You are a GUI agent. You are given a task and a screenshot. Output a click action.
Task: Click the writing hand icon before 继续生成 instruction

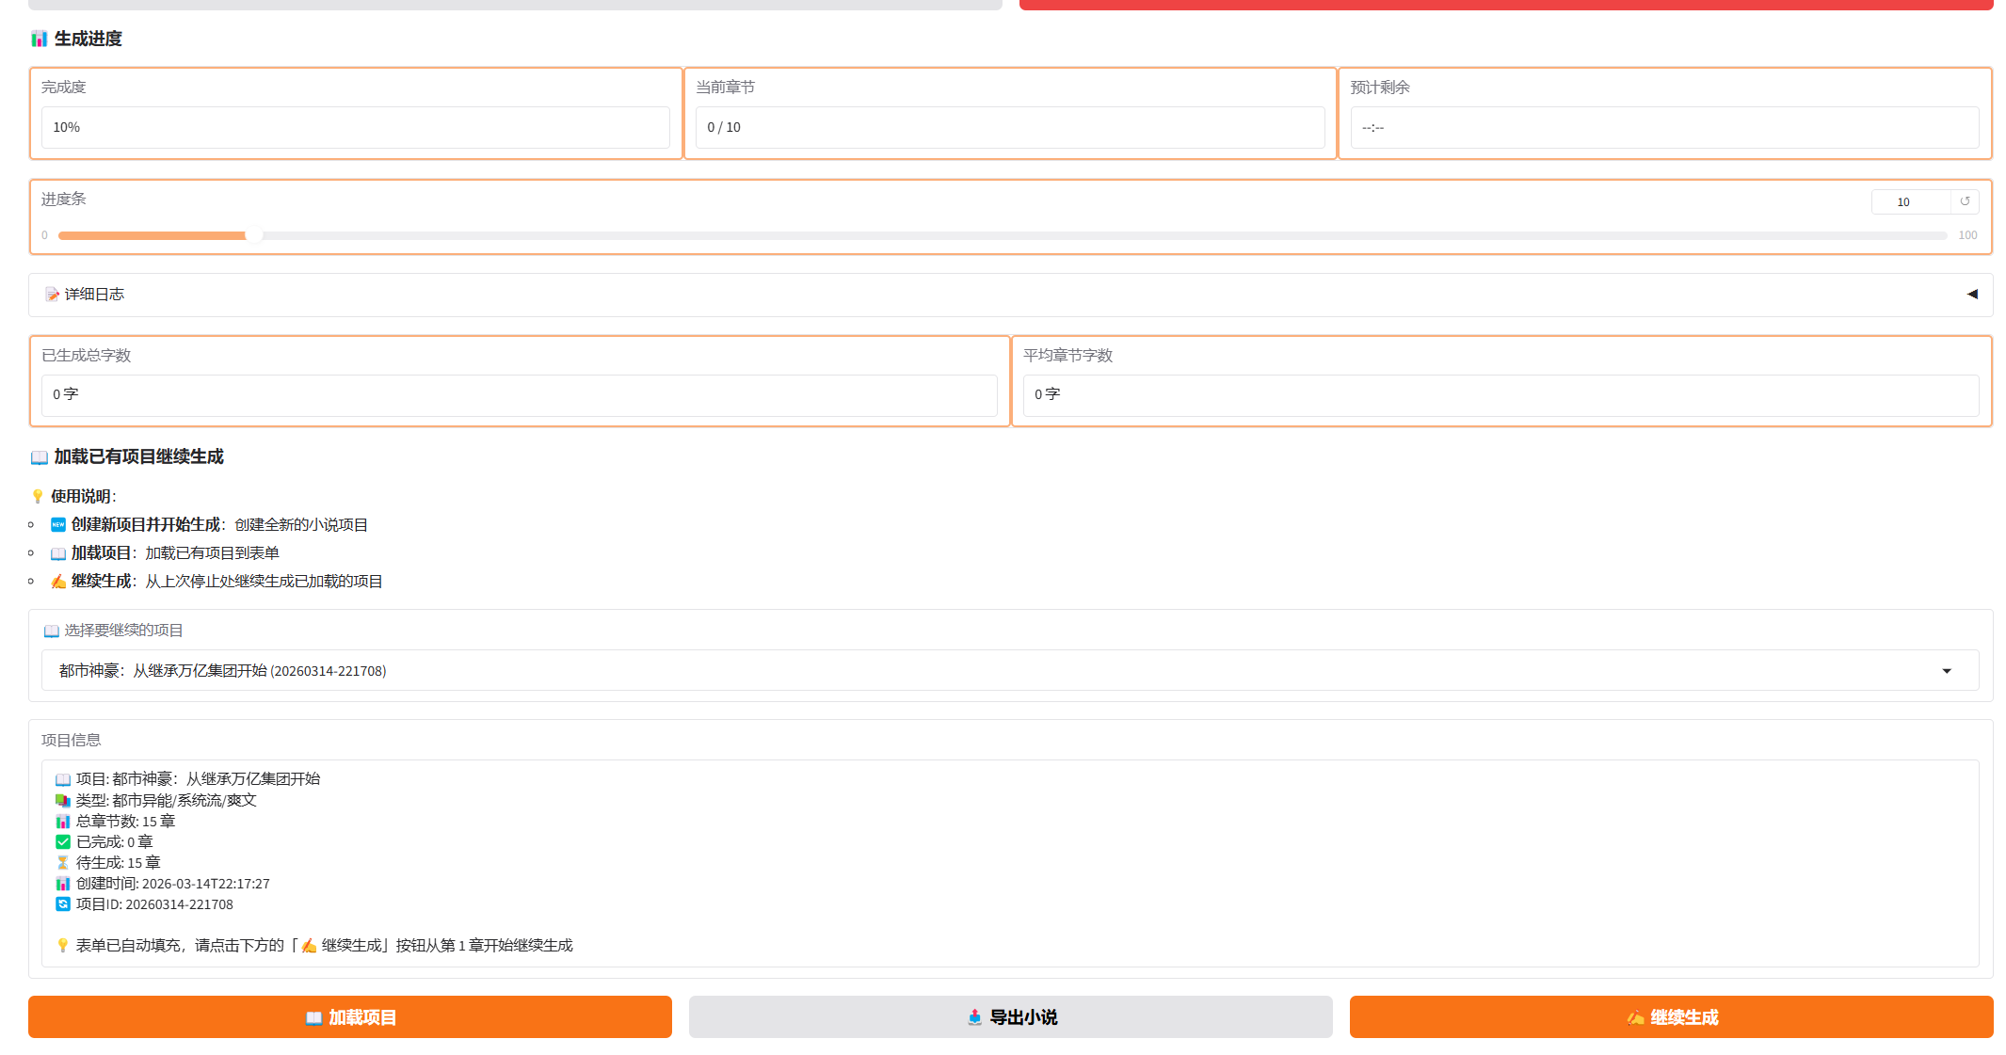pyautogui.click(x=58, y=582)
